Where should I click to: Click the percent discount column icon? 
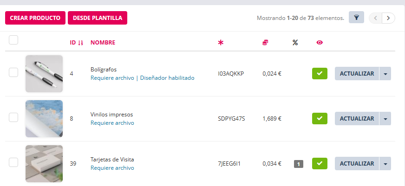[295, 43]
